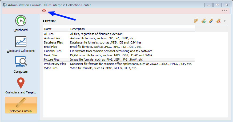Viewport: 233px width, 122px height.
Task: Select the Picture Files criteria row
Action: click(x=119, y=60)
